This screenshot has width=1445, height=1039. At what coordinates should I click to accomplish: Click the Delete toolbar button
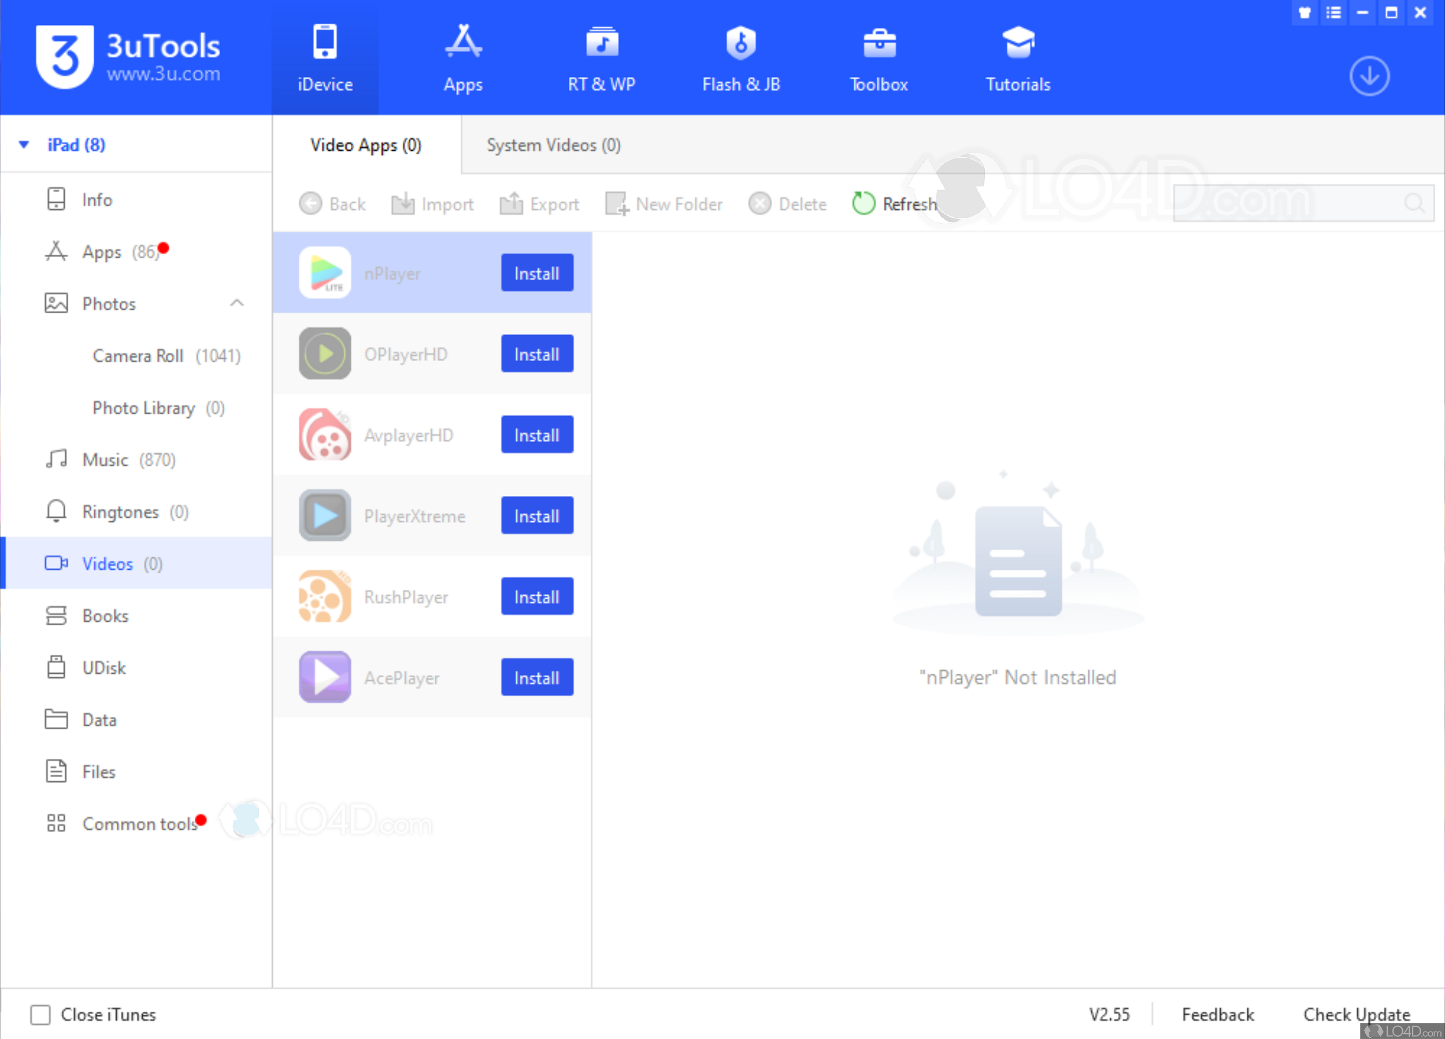pos(787,204)
